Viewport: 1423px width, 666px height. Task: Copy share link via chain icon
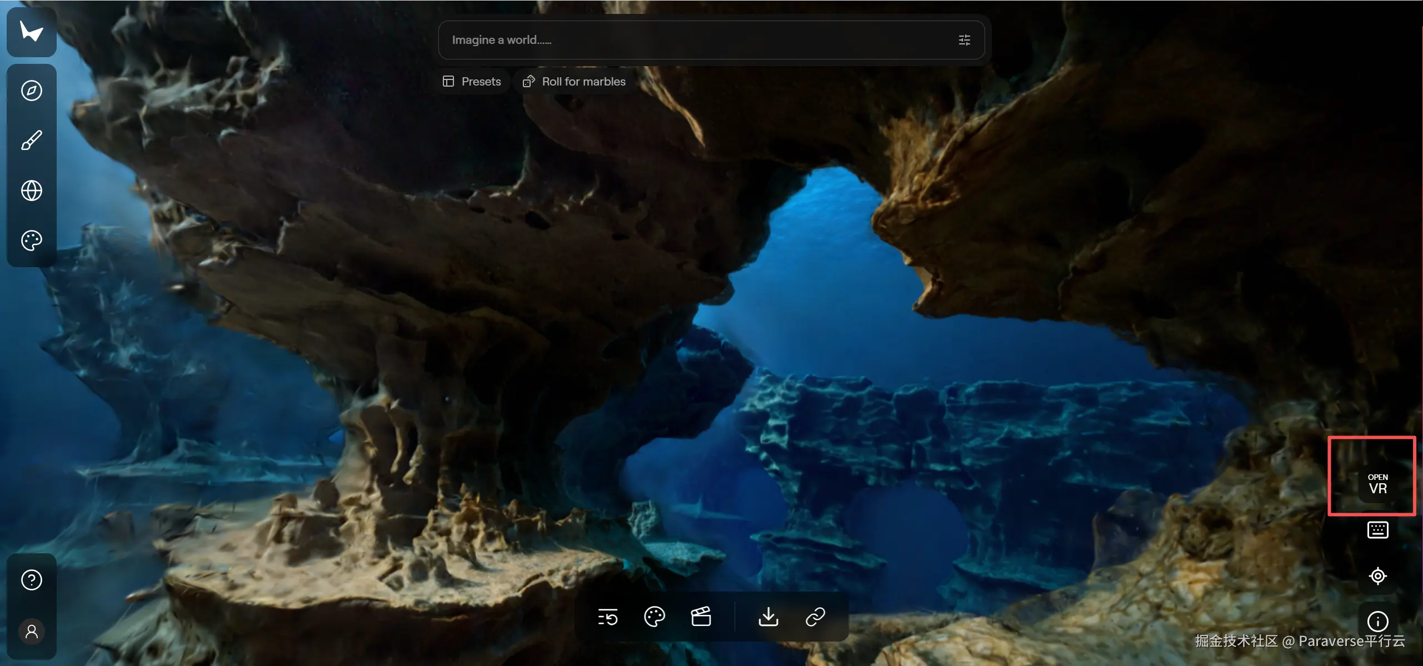[x=815, y=617]
